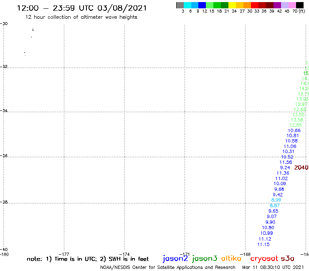
Task: Click the pink swatch in the color legend
Action: [x=292, y=5]
